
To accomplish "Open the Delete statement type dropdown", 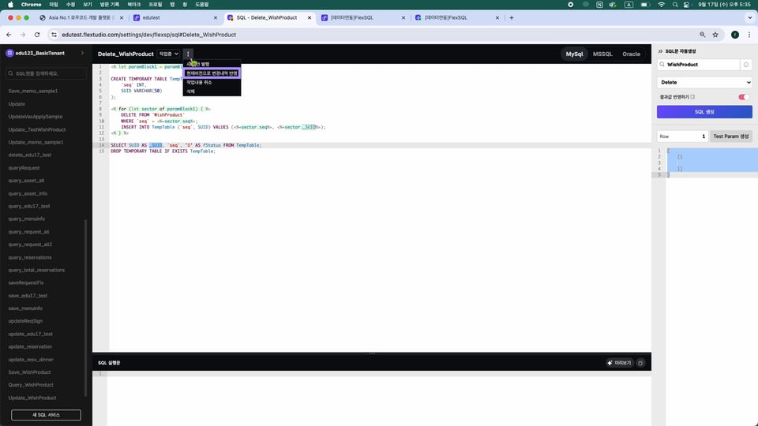I will (x=704, y=83).
